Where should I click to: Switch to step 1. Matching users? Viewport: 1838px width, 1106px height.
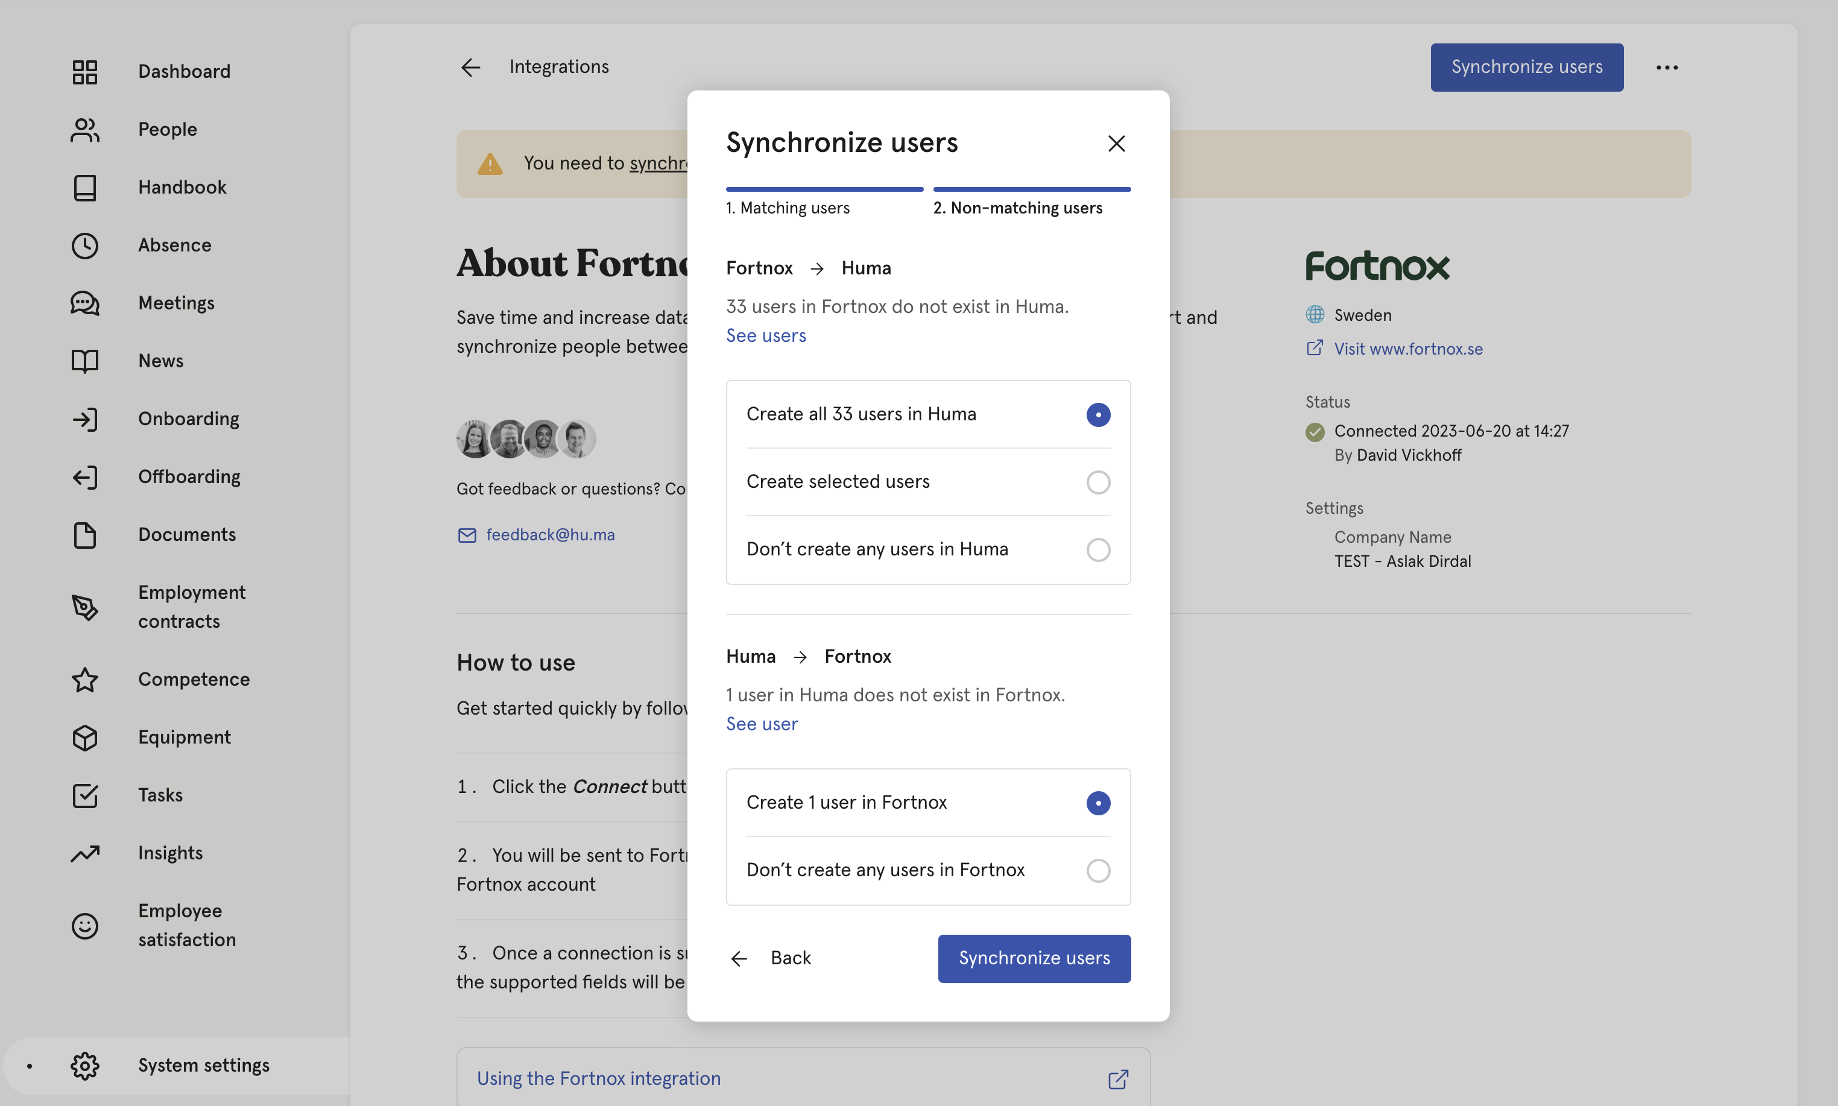click(825, 202)
